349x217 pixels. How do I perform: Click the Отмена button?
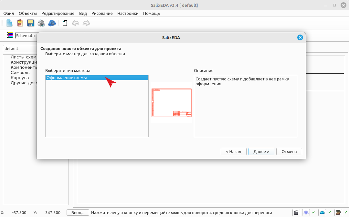point(289,152)
